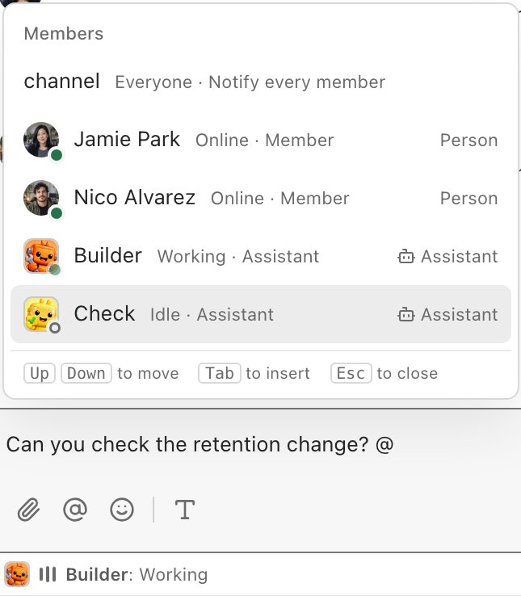Click 'Online · Member' next to Jamie Park
Screen dimensions: 521x596
tap(265, 141)
